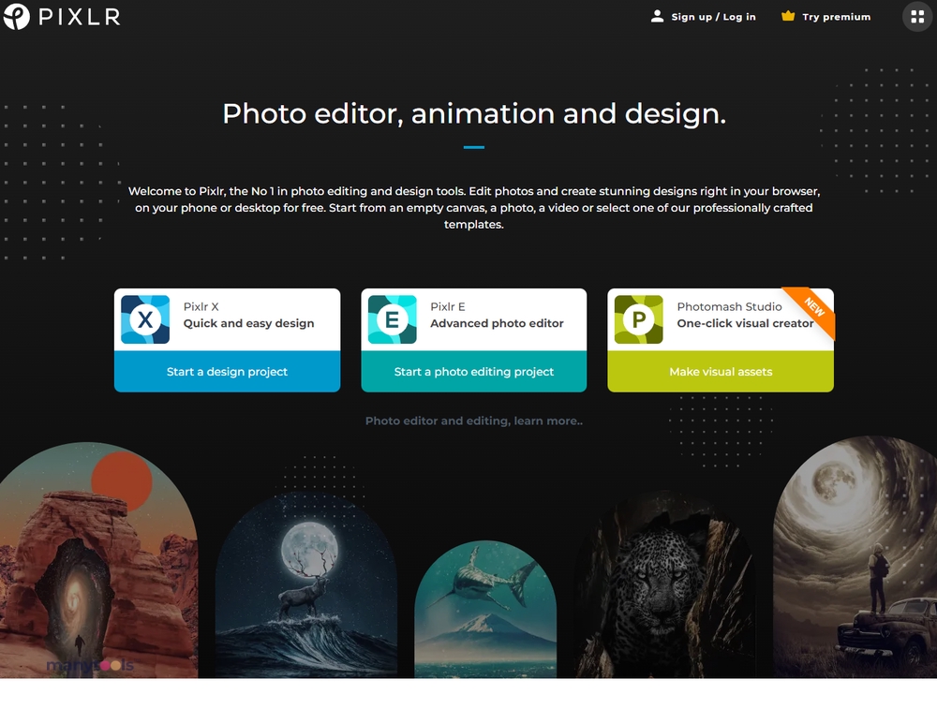Open 'Photo editor and editing, learn more..' link

pyautogui.click(x=474, y=421)
